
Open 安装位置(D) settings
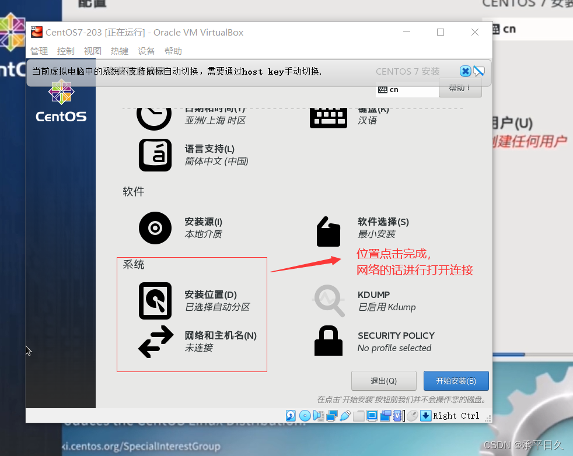coord(211,294)
